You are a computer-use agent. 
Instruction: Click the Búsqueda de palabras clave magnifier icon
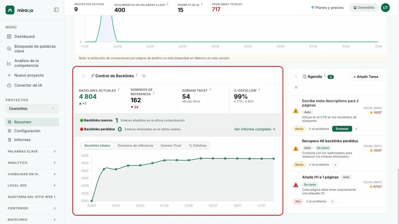9,49
